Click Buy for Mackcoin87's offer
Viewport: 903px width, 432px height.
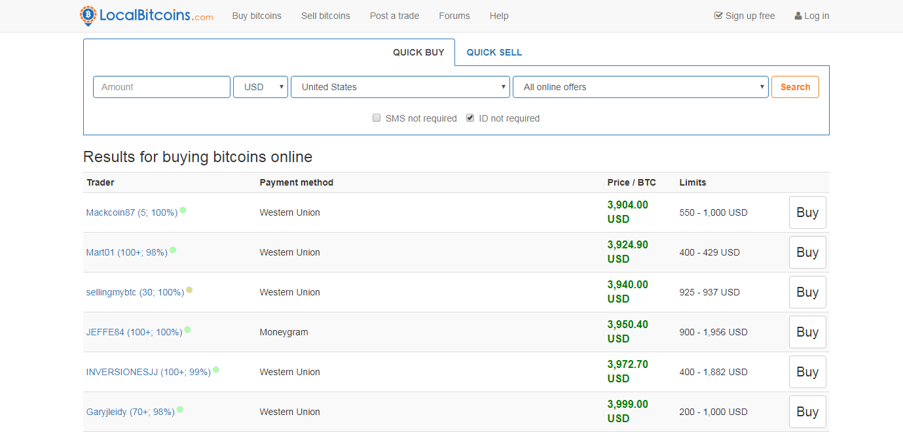pos(807,212)
